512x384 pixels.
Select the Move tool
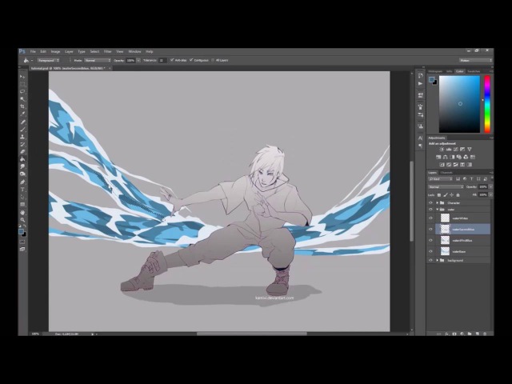22,77
